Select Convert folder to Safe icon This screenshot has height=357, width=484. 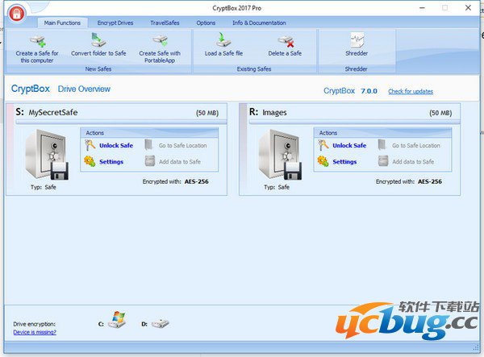(x=98, y=39)
